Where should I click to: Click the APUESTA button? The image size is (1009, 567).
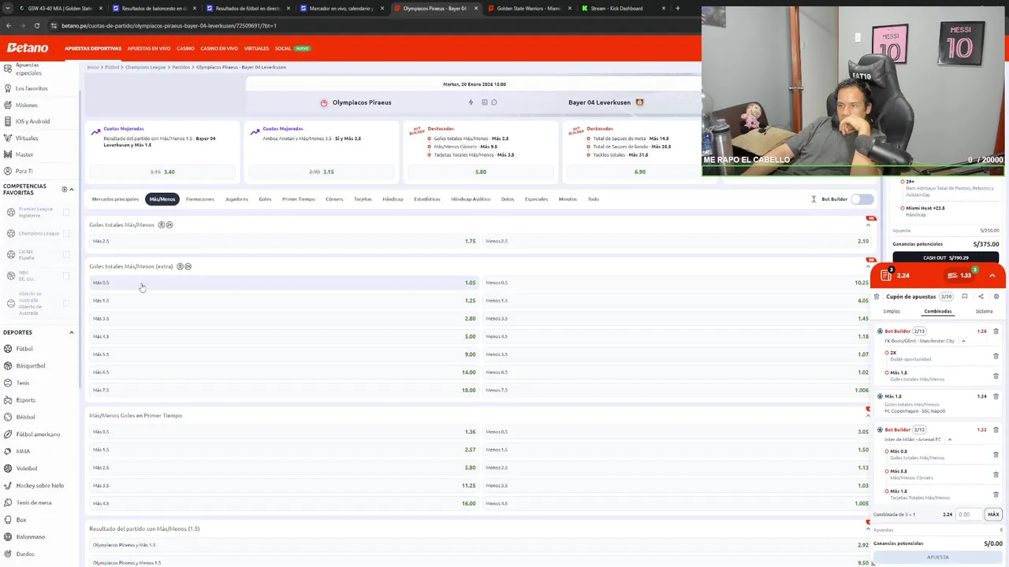click(937, 557)
